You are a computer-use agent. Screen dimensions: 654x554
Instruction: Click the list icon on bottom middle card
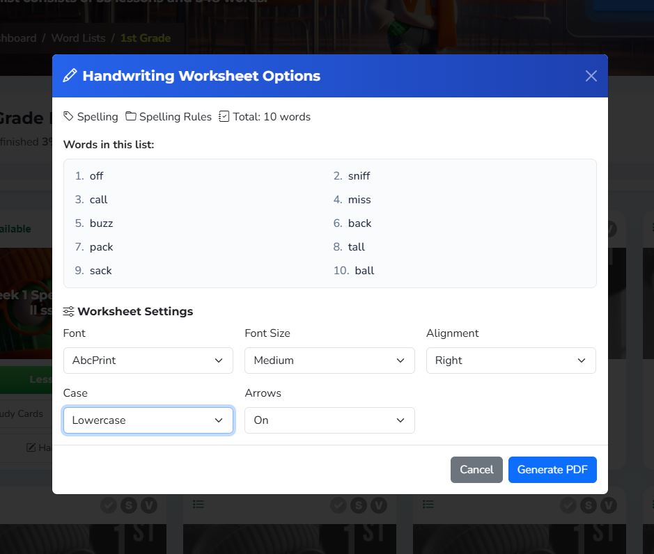pyautogui.click(x=198, y=505)
